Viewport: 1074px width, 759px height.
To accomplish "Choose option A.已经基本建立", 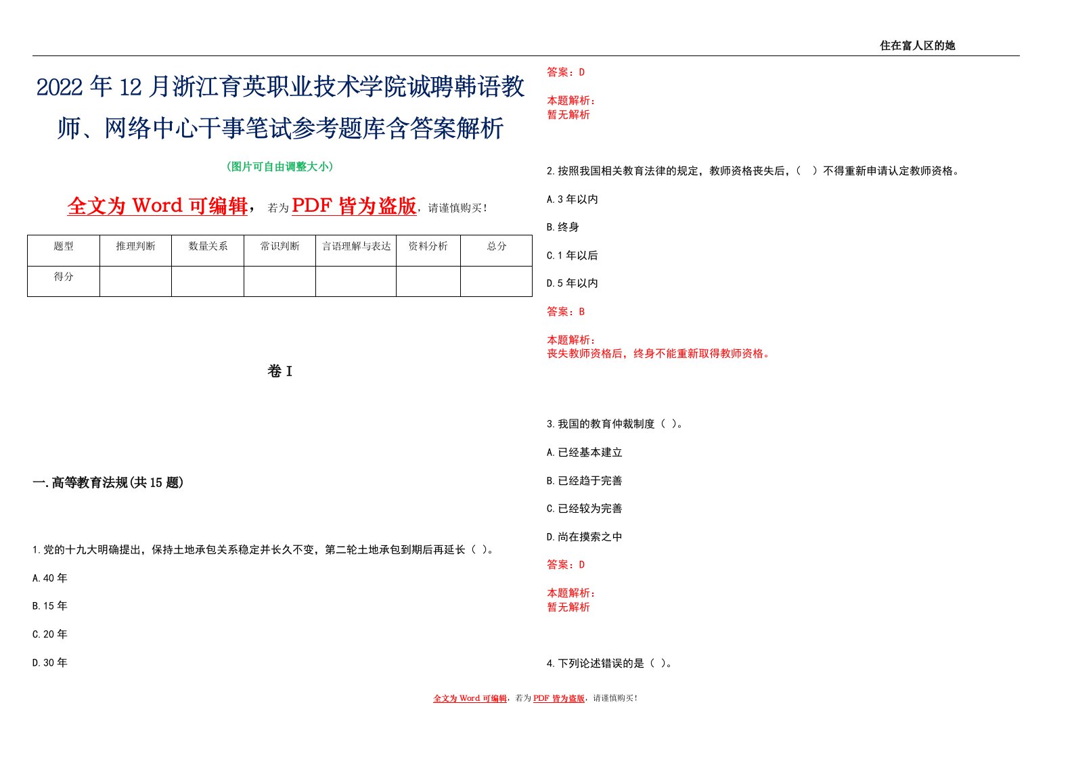I will [x=585, y=453].
